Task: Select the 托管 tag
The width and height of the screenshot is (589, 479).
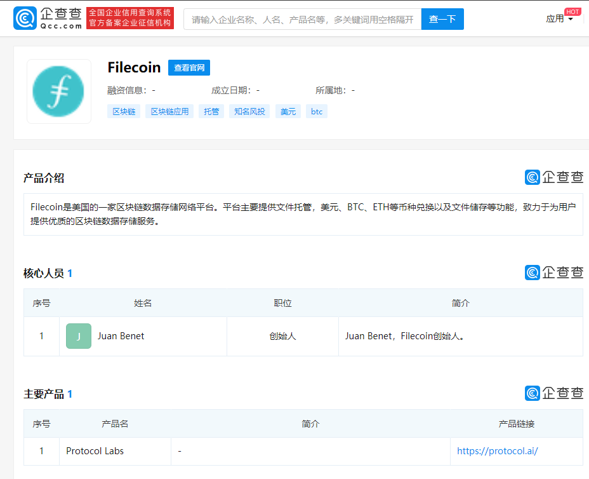Action: 211,111
